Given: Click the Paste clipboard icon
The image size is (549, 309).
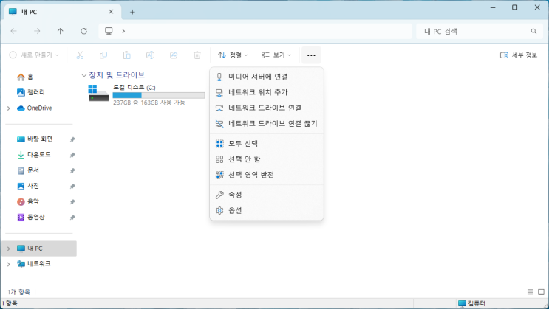Looking at the screenshot, I should [127, 55].
